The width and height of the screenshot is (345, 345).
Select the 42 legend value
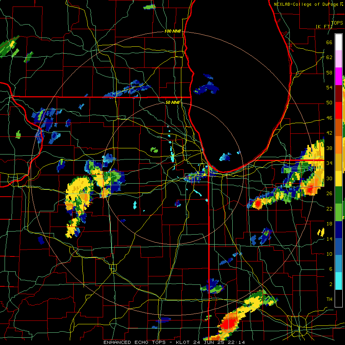coord(329,133)
